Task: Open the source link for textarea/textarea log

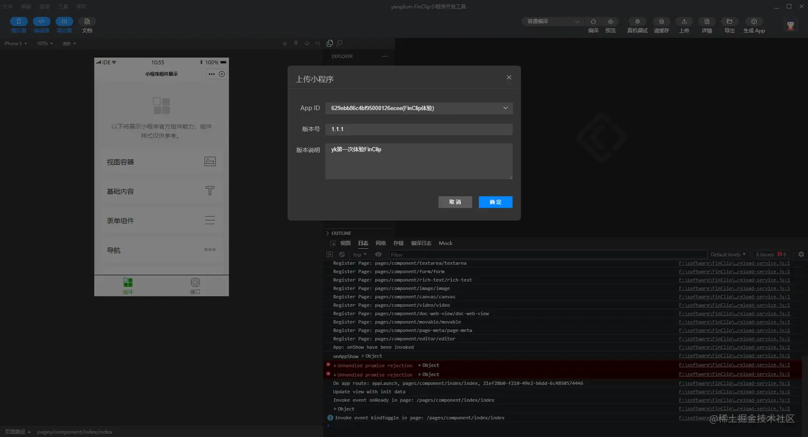Action: [734, 263]
